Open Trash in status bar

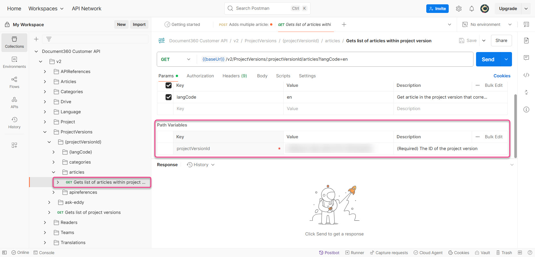pos(504,253)
